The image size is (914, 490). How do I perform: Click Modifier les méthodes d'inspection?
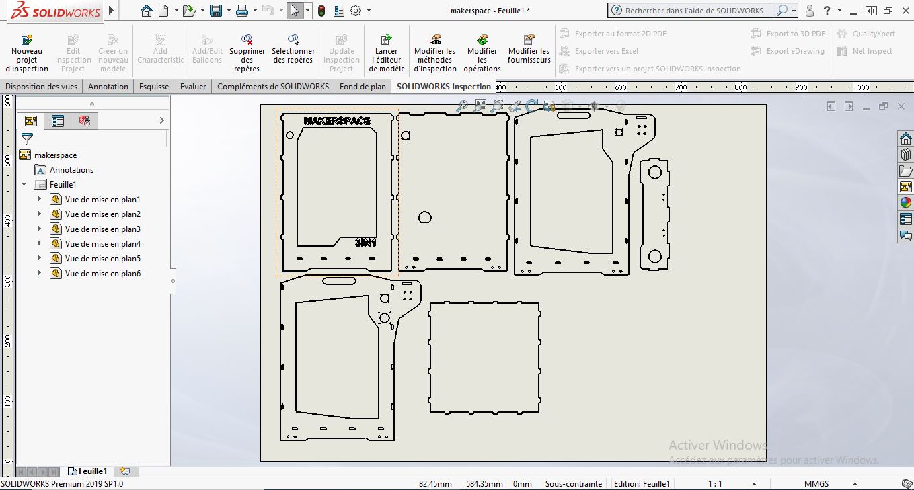click(434, 54)
